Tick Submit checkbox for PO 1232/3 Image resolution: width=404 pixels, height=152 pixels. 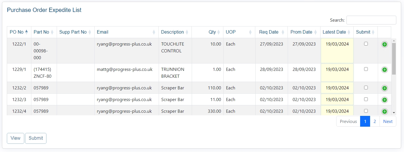[366, 99]
